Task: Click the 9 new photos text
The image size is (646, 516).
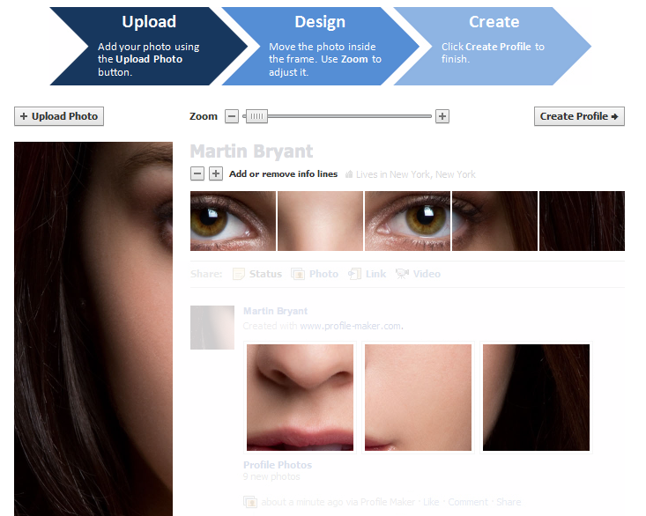Action: point(271,476)
